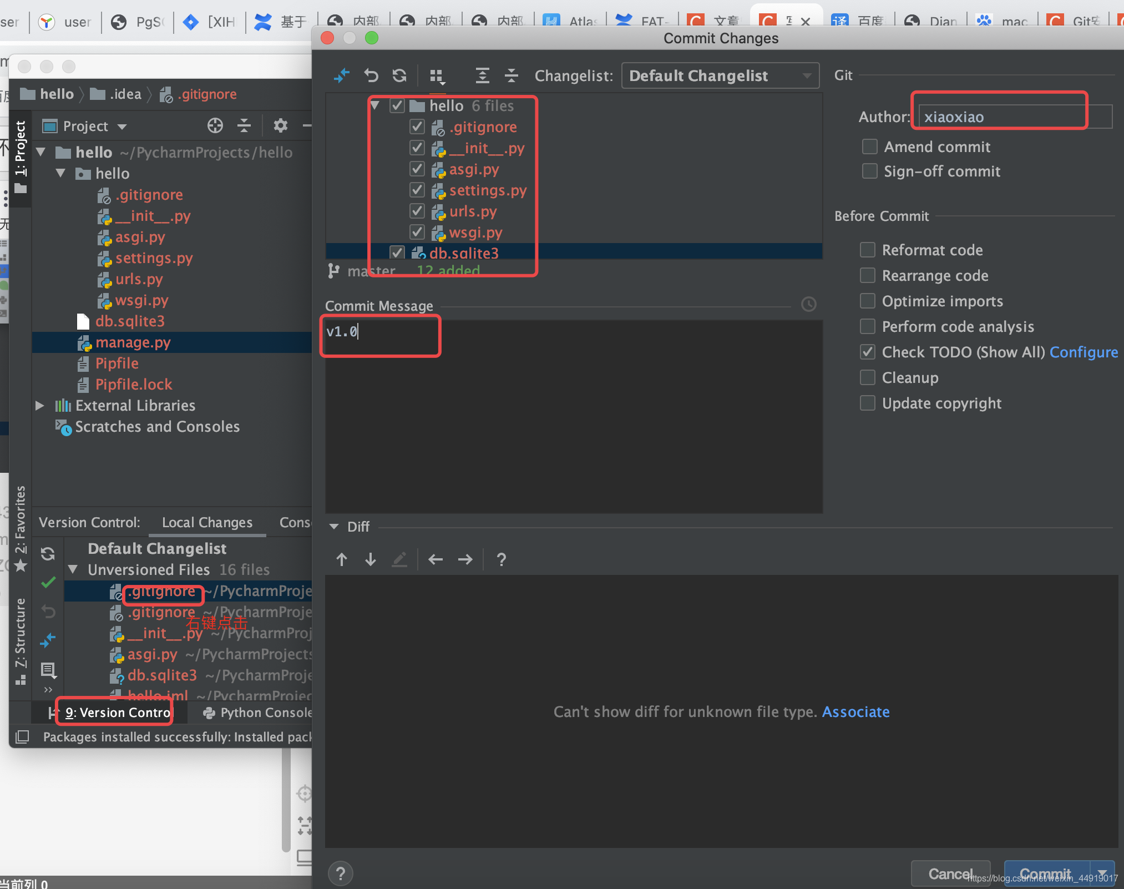1124x889 pixels.
Task: Enable the Optimize imports checkbox
Action: [x=868, y=300]
